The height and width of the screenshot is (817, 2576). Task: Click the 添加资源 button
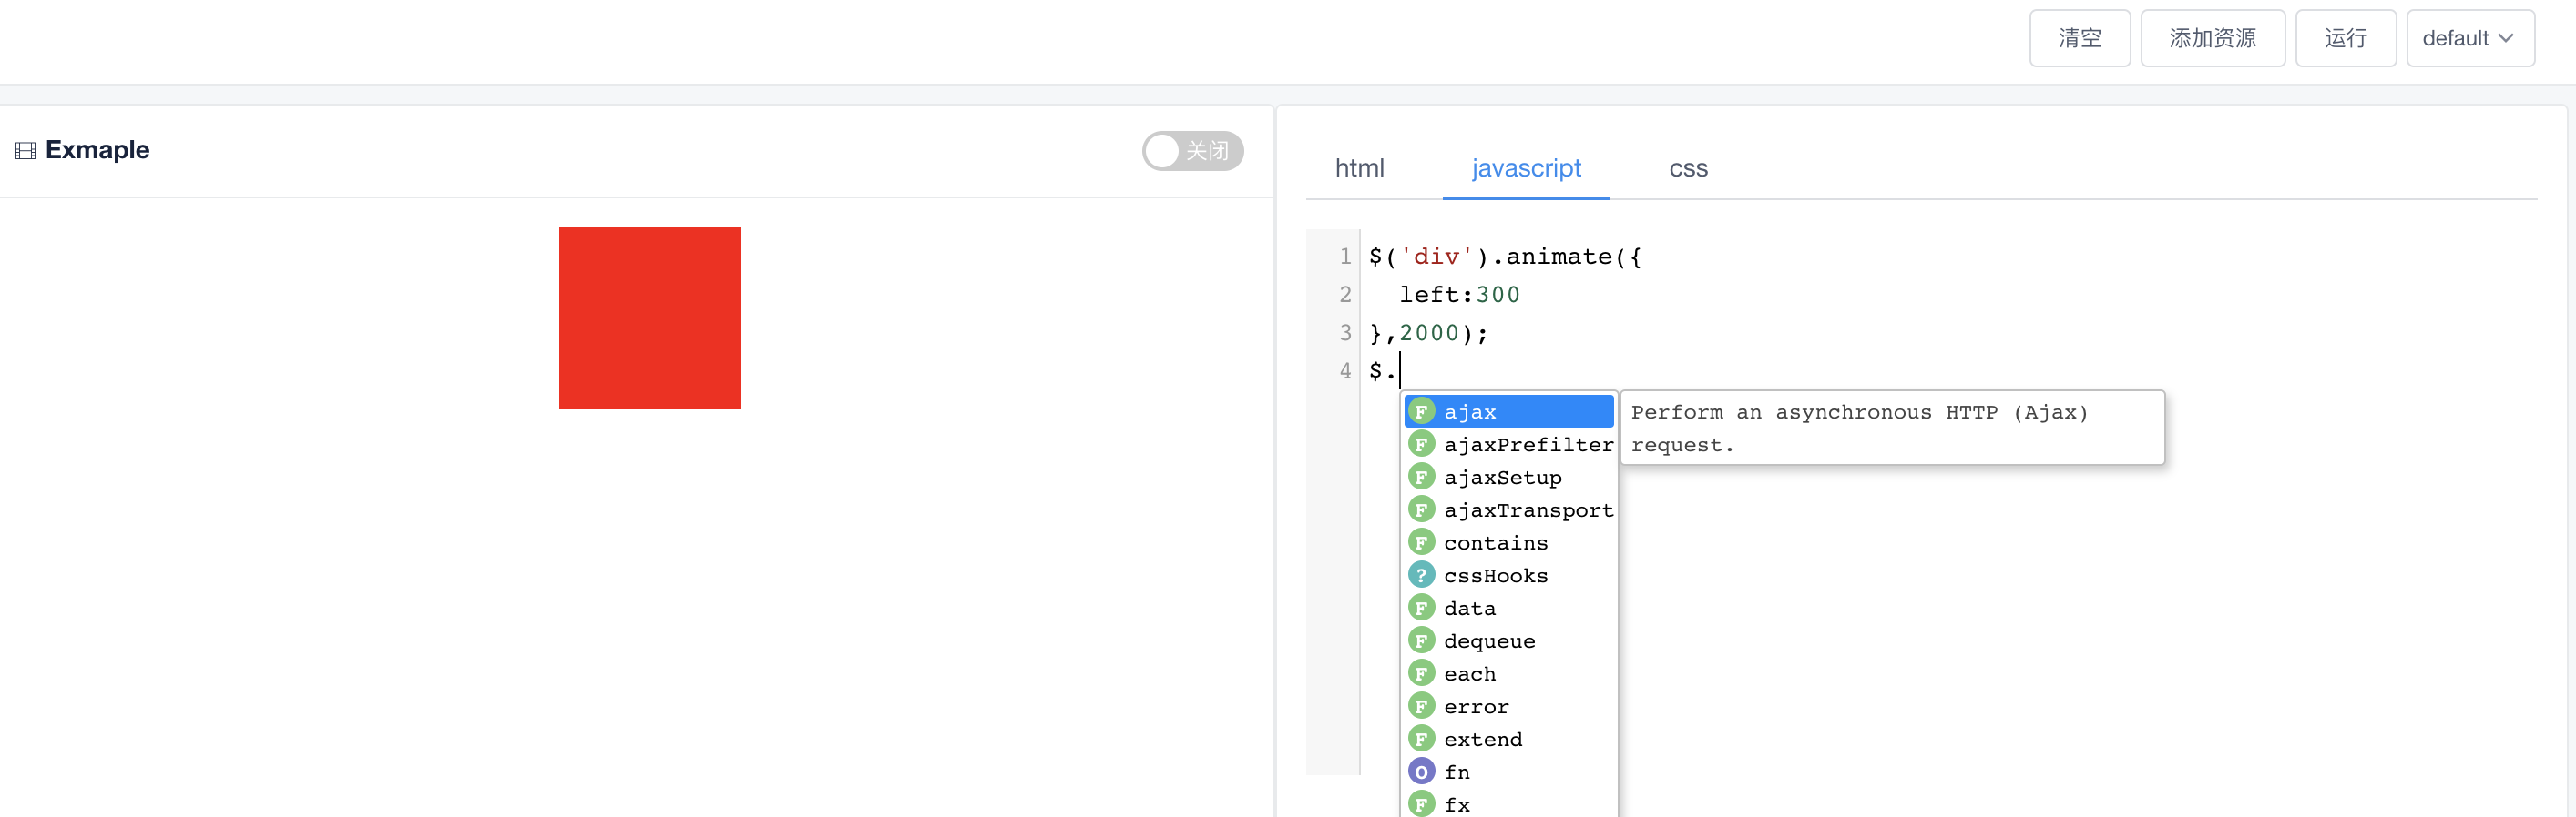click(x=2212, y=38)
